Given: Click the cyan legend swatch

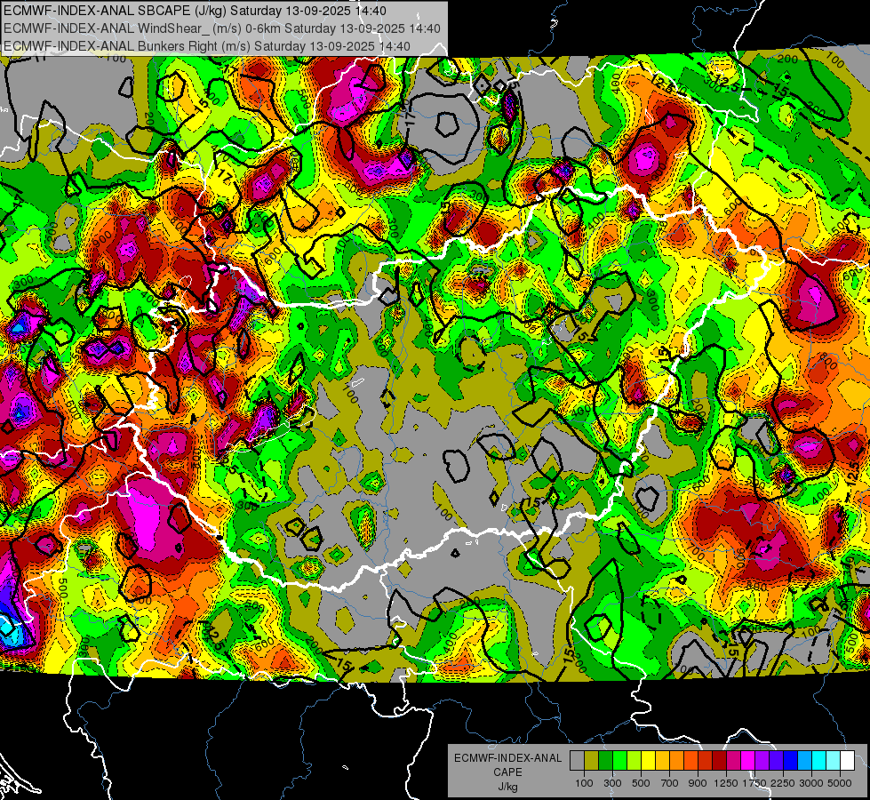Looking at the screenshot, I should point(819,761).
